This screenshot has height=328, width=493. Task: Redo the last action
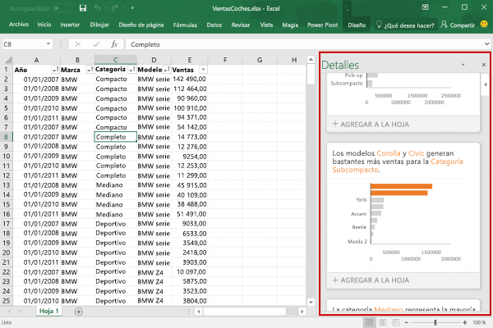tap(114, 8)
